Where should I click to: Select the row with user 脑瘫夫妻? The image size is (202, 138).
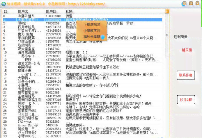click(x=82, y=71)
